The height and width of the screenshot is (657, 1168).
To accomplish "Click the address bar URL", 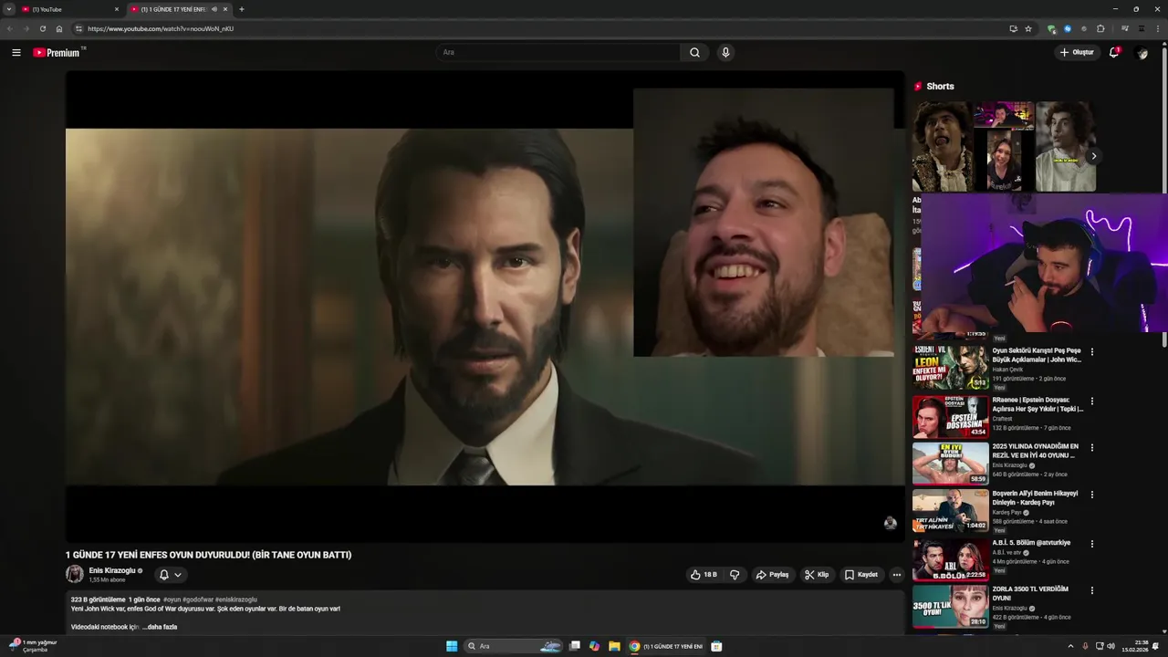I will [161, 28].
